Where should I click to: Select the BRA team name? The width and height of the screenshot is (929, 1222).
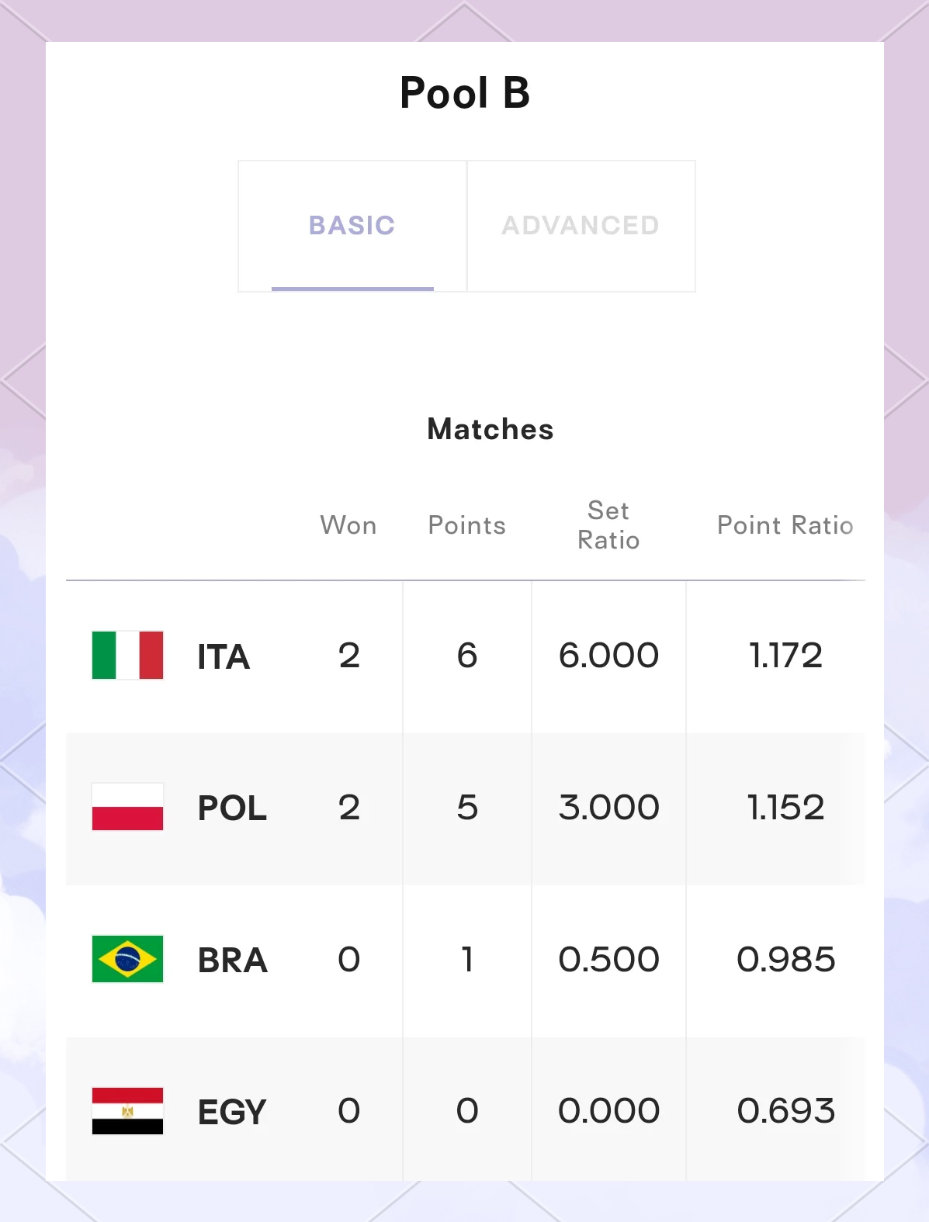coord(232,961)
